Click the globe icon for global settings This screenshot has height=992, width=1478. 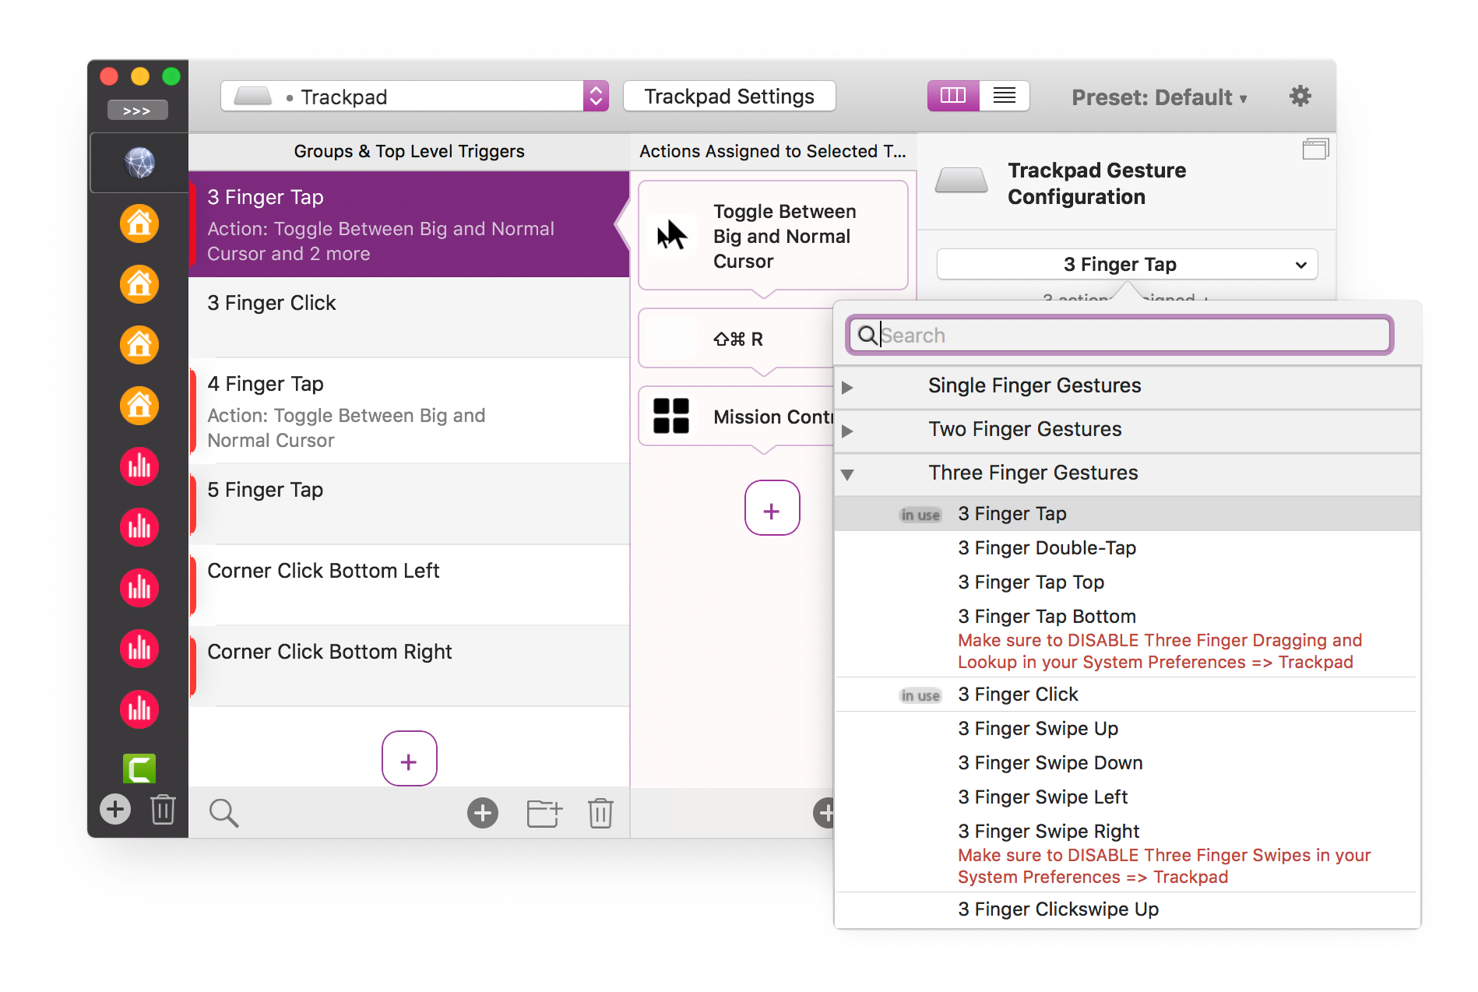click(139, 163)
